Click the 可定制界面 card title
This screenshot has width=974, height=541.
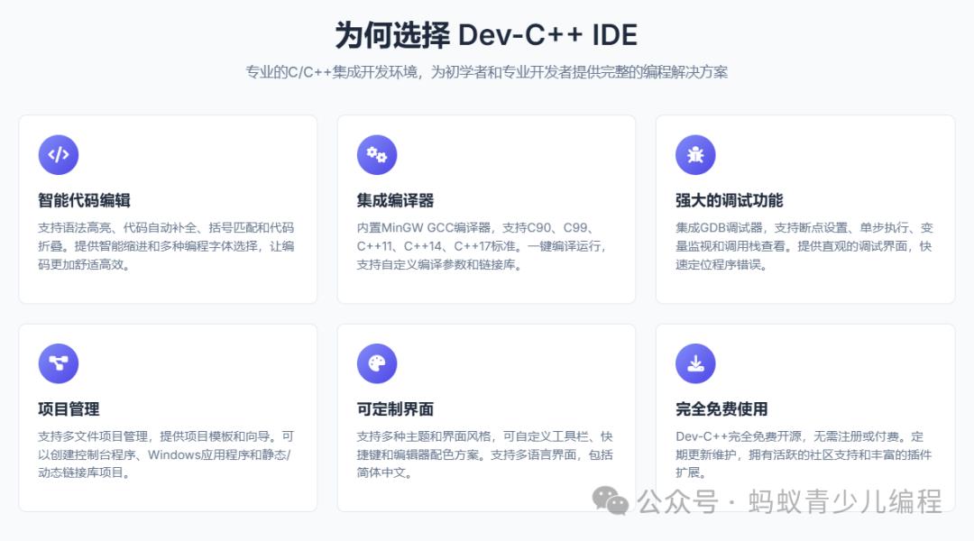pos(395,409)
